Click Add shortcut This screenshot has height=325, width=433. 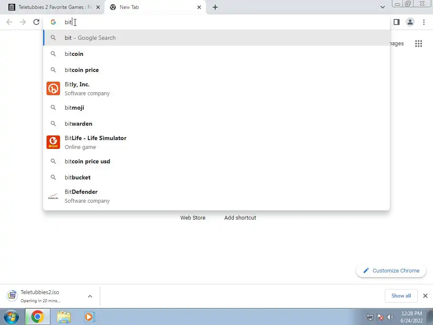click(240, 218)
